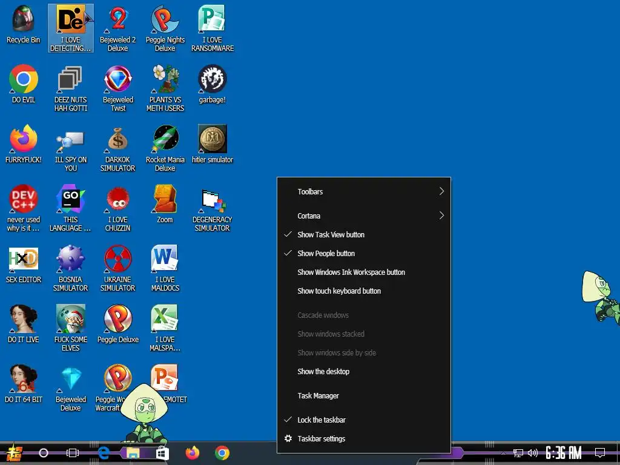
Task: Show hidden system tray icons chevron
Action: (x=503, y=453)
